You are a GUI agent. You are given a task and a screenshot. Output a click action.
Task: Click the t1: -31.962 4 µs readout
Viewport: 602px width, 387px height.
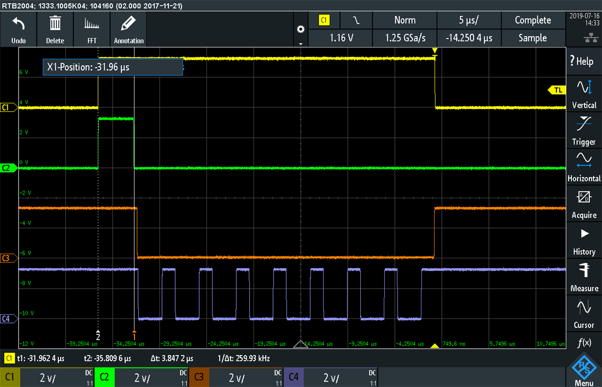tap(42, 358)
